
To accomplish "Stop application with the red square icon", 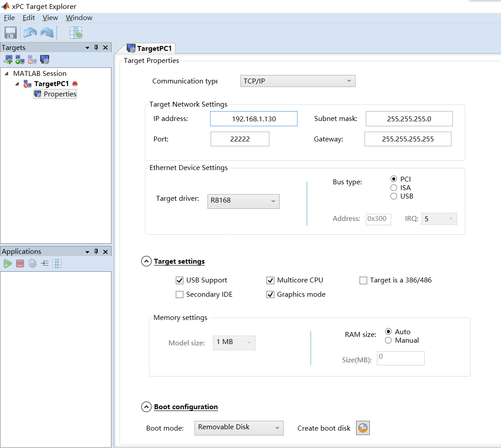I will pyautogui.click(x=20, y=264).
